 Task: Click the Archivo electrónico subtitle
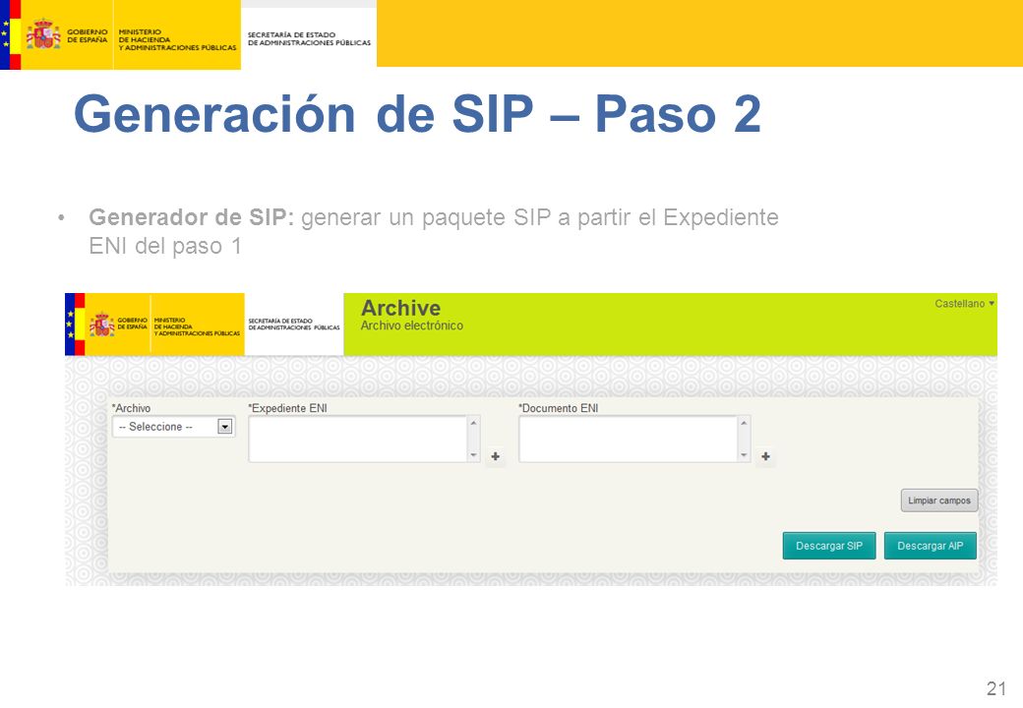coord(412,325)
